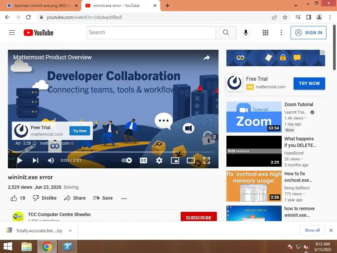The height and width of the screenshot is (253, 337).
Task: Open the player settings gear
Action: (159, 160)
